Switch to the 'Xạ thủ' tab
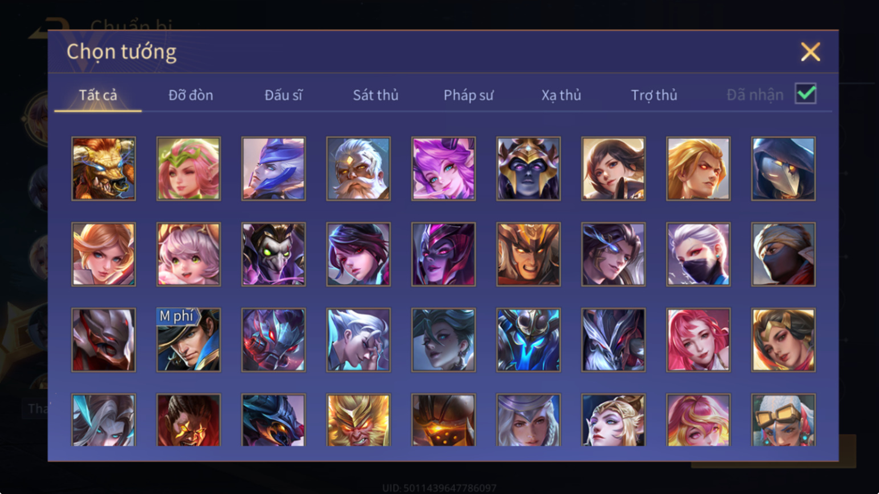This screenshot has height=494, width=879. [561, 95]
